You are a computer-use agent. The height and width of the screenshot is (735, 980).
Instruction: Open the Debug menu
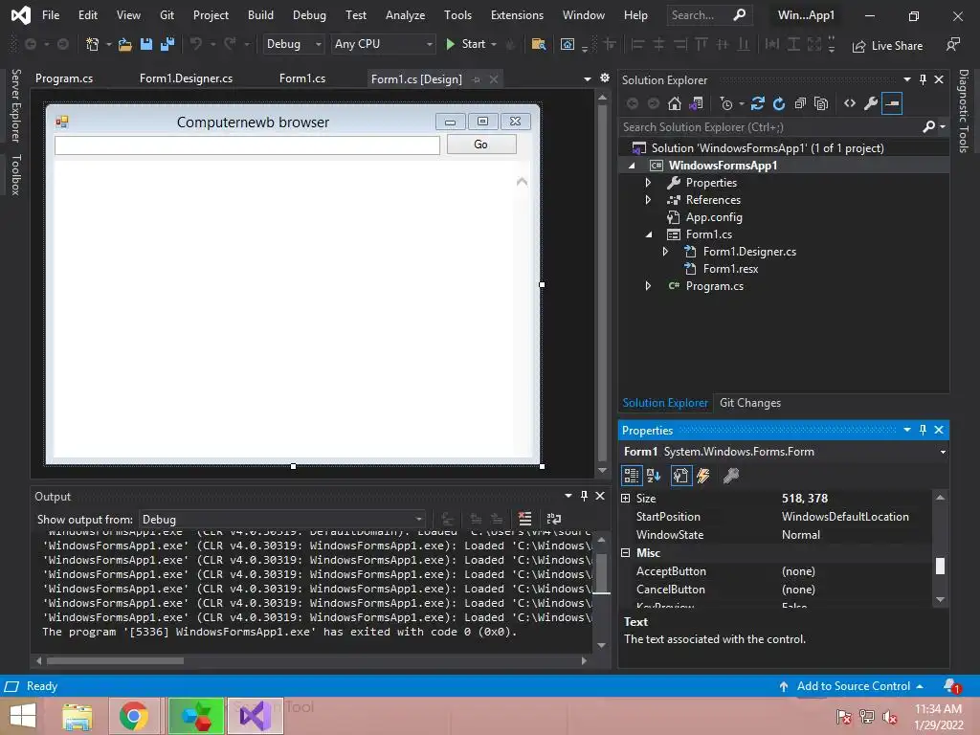click(309, 15)
